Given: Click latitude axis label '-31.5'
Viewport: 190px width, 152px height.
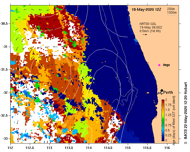Looking at the screenshot, I should (x=4, y=70).
